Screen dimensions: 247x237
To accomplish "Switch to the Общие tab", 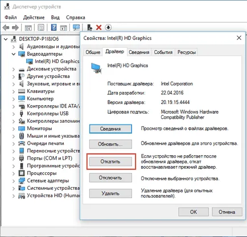I will pos(93,52).
